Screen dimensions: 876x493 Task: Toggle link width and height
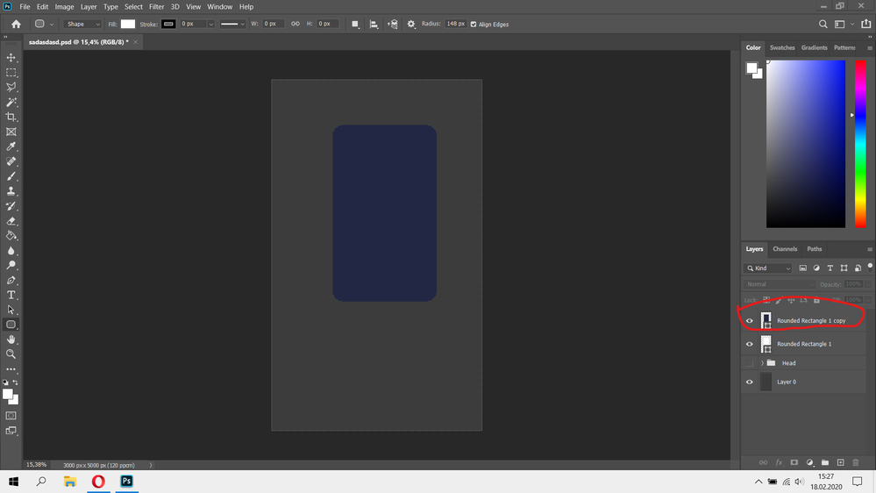pyautogui.click(x=295, y=24)
